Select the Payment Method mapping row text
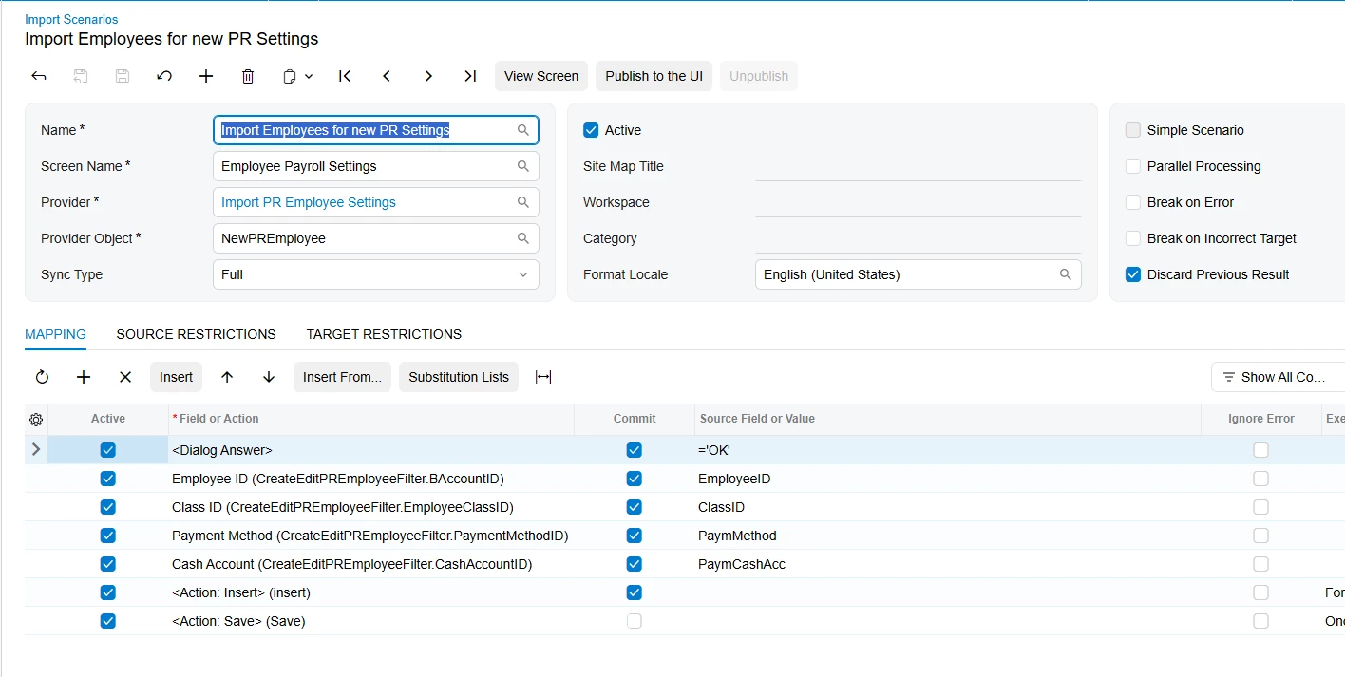The height and width of the screenshot is (677, 1345). 370,536
